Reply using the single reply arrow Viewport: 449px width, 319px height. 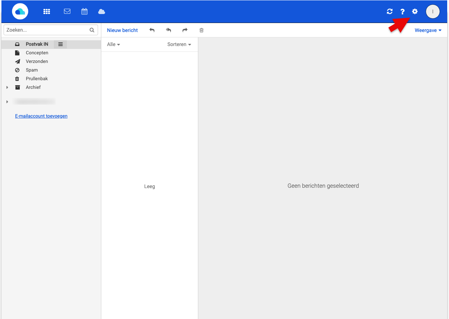click(152, 30)
